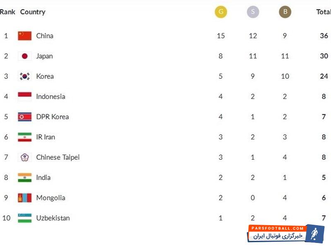Select the gold medal G column circle
The width and height of the screenshot is (331, 250).
point(221,12)
